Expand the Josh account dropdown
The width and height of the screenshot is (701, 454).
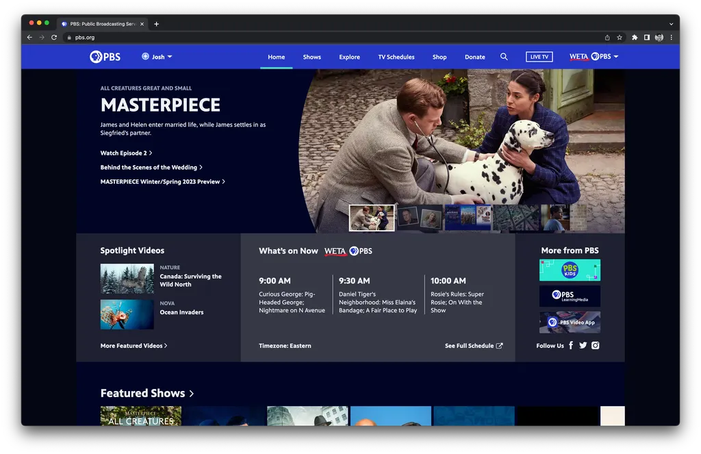(x=157, y=57)
